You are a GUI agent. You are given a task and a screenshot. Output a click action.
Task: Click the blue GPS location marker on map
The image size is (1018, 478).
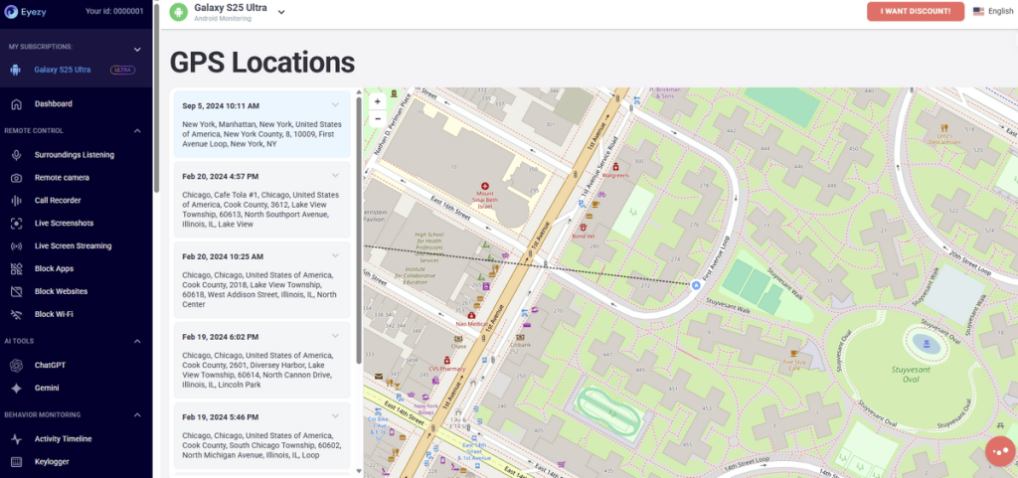695,284
